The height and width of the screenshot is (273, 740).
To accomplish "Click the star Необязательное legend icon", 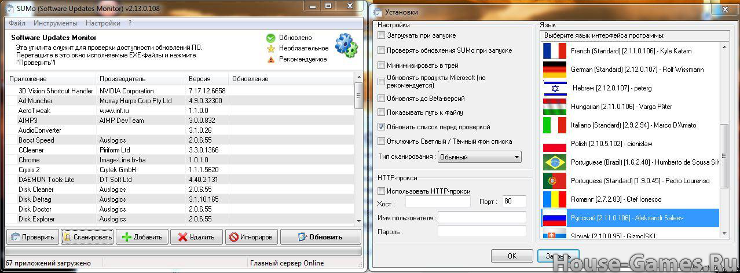I will coord(270,49).
